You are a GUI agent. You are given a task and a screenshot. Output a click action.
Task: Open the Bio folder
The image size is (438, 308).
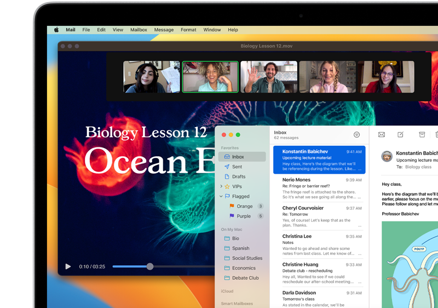[242, 238]
